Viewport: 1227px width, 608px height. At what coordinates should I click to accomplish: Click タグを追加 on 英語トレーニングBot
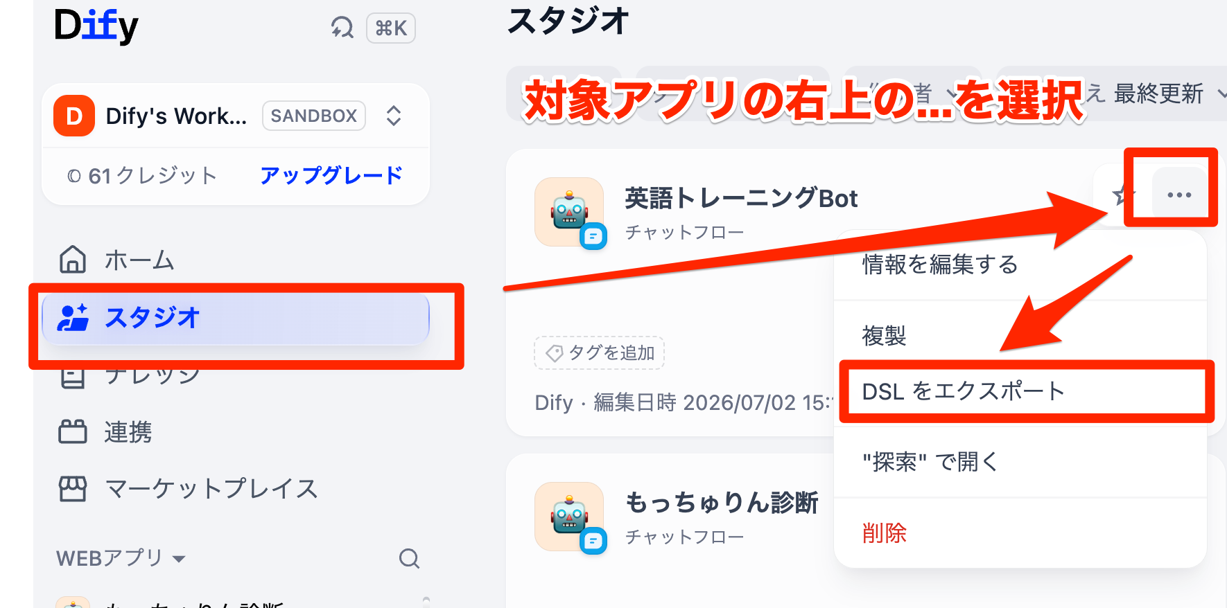click(x=600, y=353)
